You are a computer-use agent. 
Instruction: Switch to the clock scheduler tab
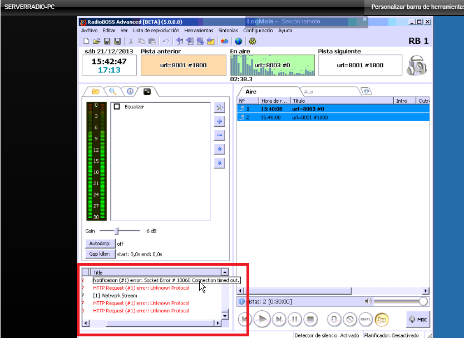[130, 92]
